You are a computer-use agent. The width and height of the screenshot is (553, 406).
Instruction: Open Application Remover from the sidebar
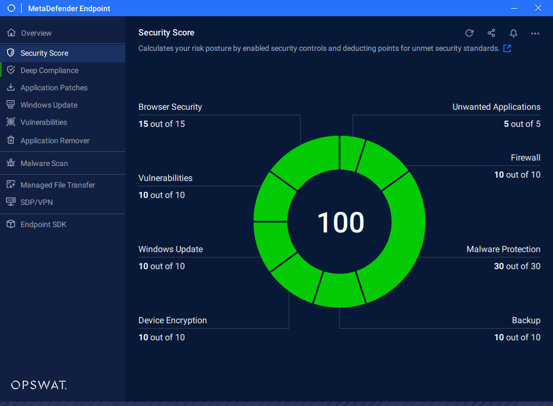tap(54, 140)
